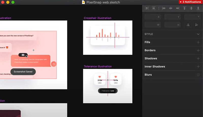Image resolution: width=203 pixels, height=117 pixels.
Task: Collapse the STYLE section chevron
Action: click(x=198, y=34)
